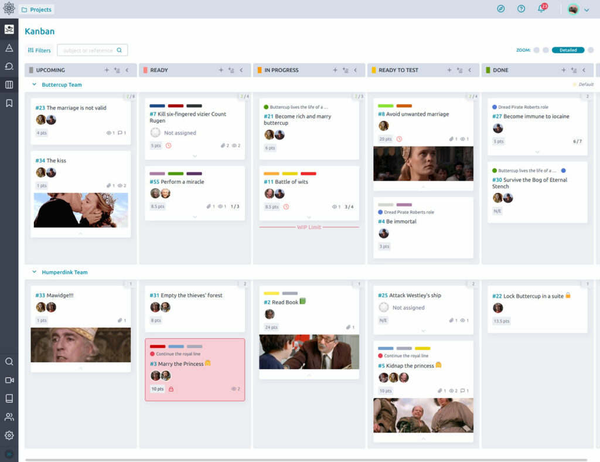Open the Kanban board sidebar icon
Screen dimensions: 600x462
click(x=9, y=84)
